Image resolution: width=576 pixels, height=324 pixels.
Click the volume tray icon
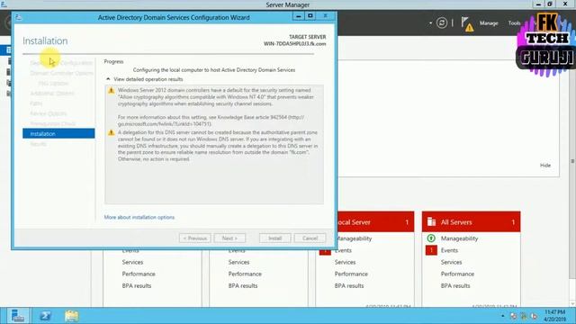coord(534,316)
